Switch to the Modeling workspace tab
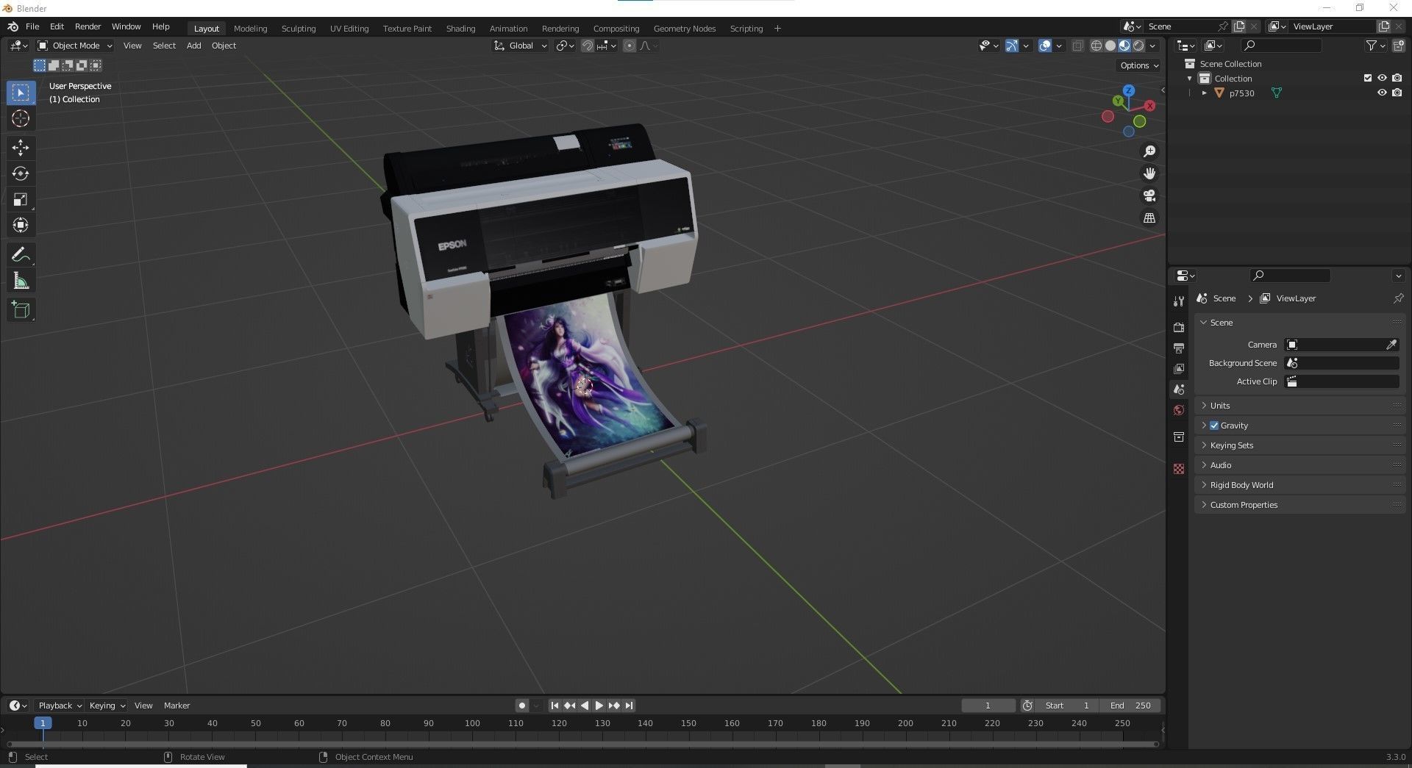The width and height of the screenshot is (1412, 768). point(250,29)
